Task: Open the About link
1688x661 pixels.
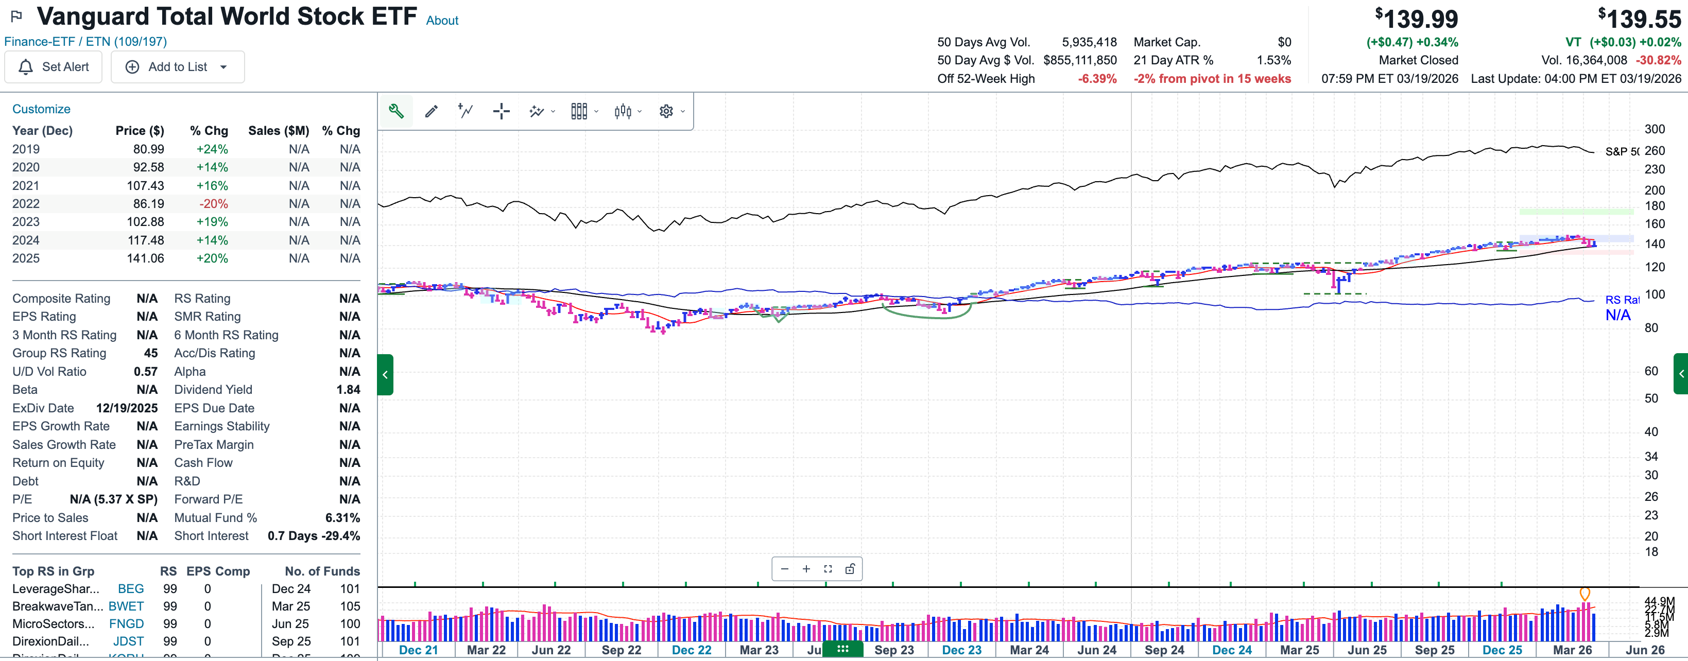Action: pyautogui.click(x=442, y=20)
